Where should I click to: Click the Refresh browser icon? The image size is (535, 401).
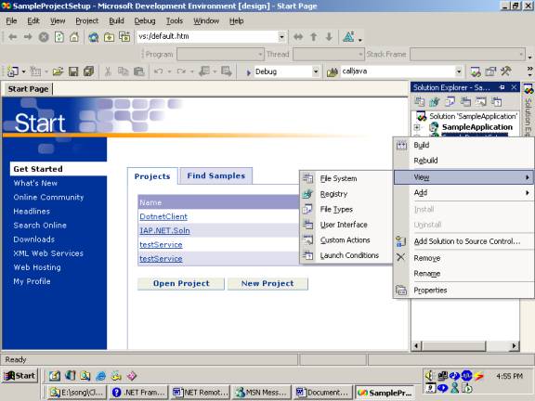pyautogui.click(x=59, y=37)
